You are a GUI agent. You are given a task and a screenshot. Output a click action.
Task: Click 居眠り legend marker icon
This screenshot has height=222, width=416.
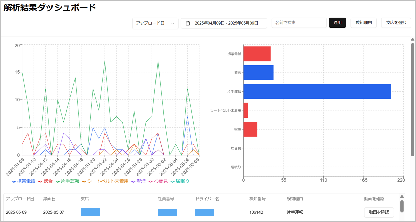tap(173, 181)
